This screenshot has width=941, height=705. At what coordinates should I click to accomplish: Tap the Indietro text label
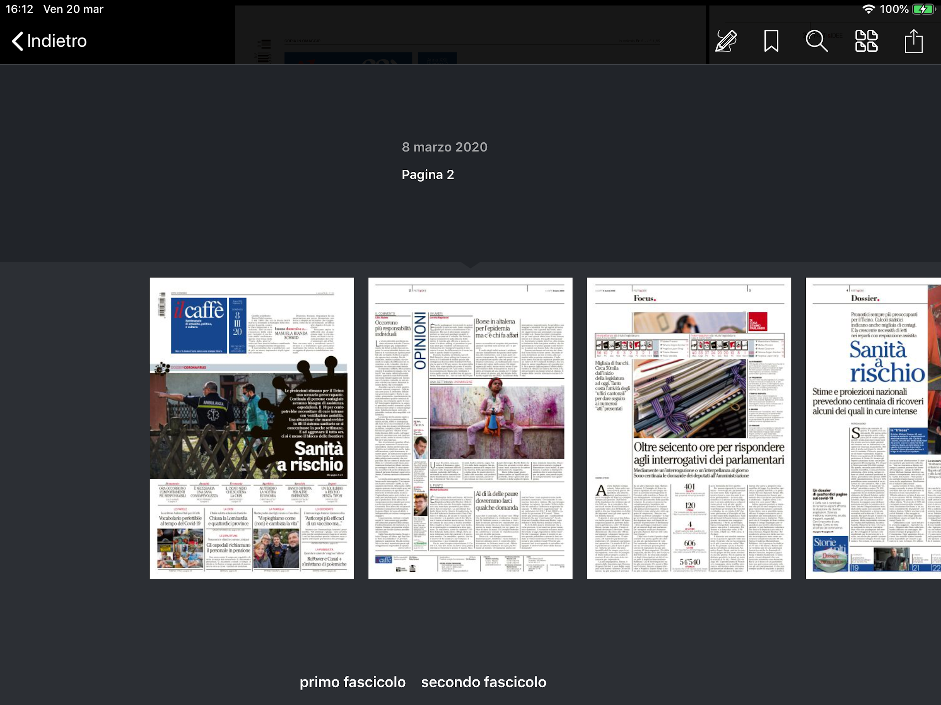pyautogui.click(x=56, y=41)
